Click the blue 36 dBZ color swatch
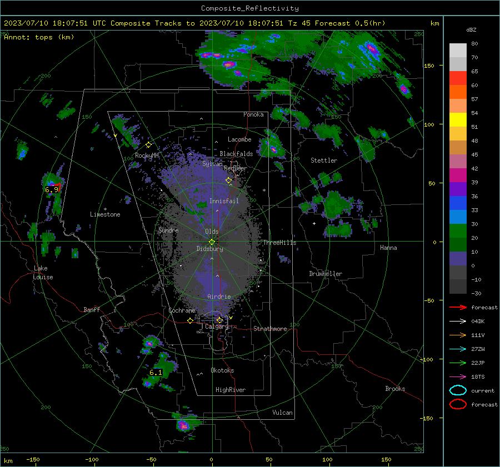 tap(458, 203)
